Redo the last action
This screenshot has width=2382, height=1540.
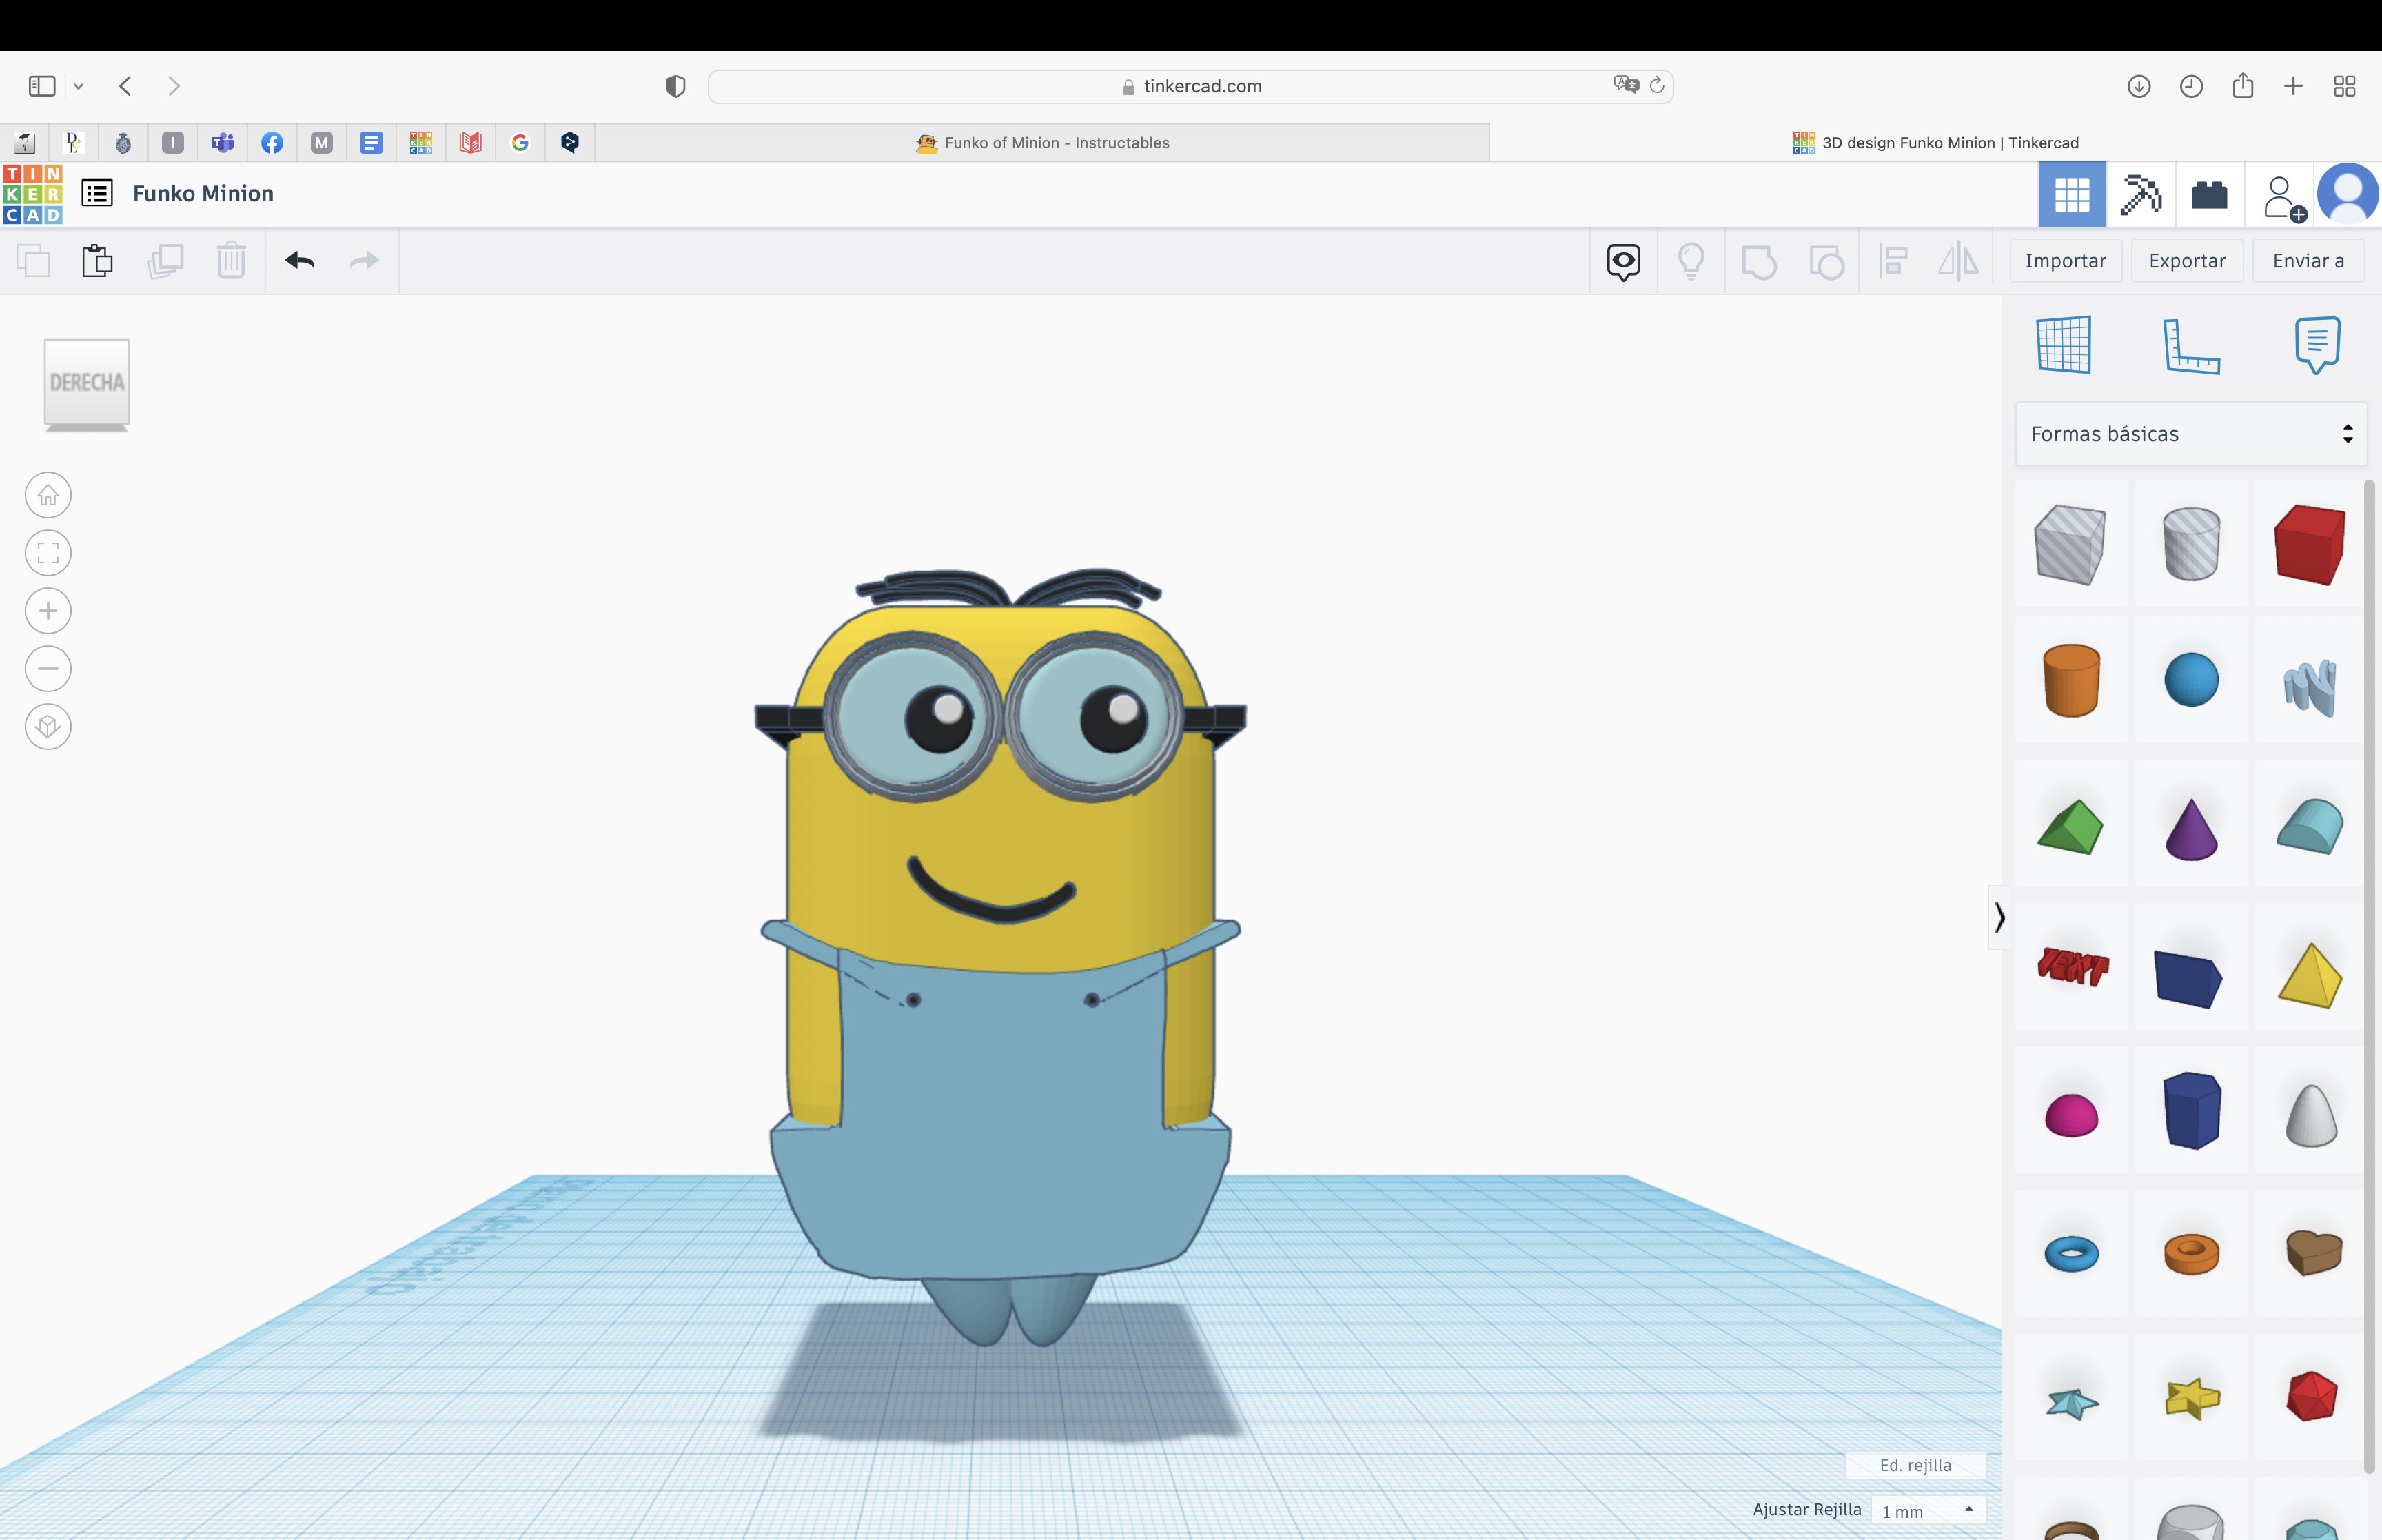365,261
